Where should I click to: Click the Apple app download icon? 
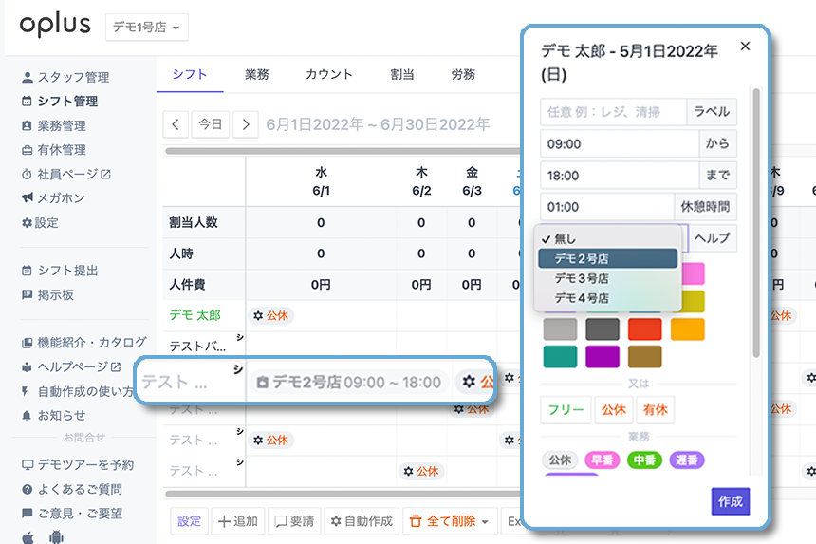(28, 536)
